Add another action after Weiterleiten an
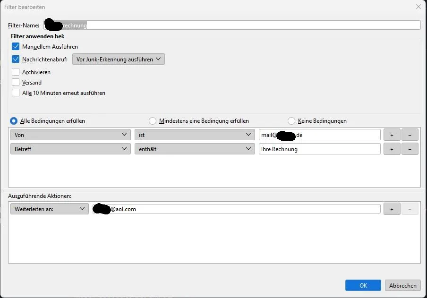This screenshot has width=427, height=298. (x=392, y=209)
